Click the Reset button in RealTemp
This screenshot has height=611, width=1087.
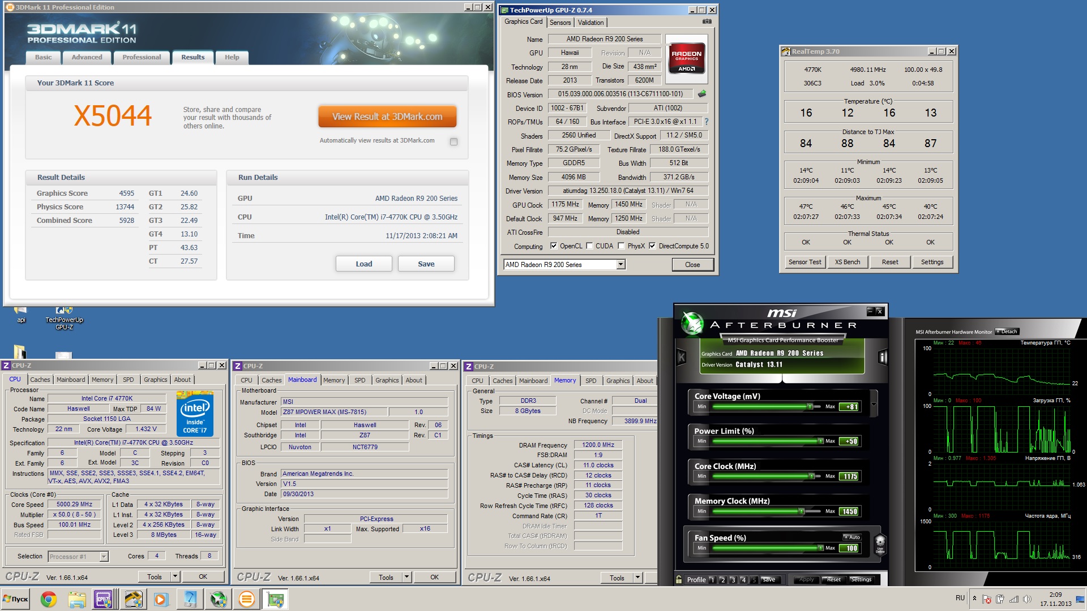(889, 262)
